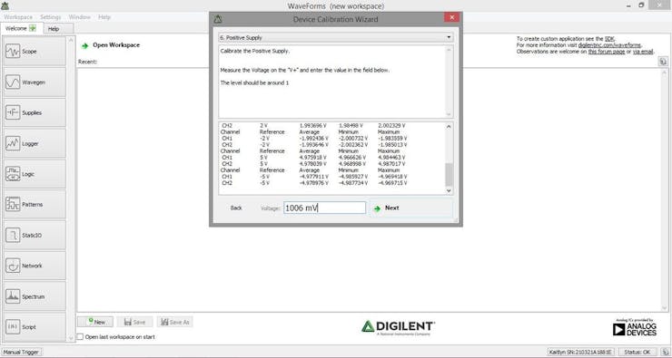
Task: Click the Open Workspace label
Action: 116,45
